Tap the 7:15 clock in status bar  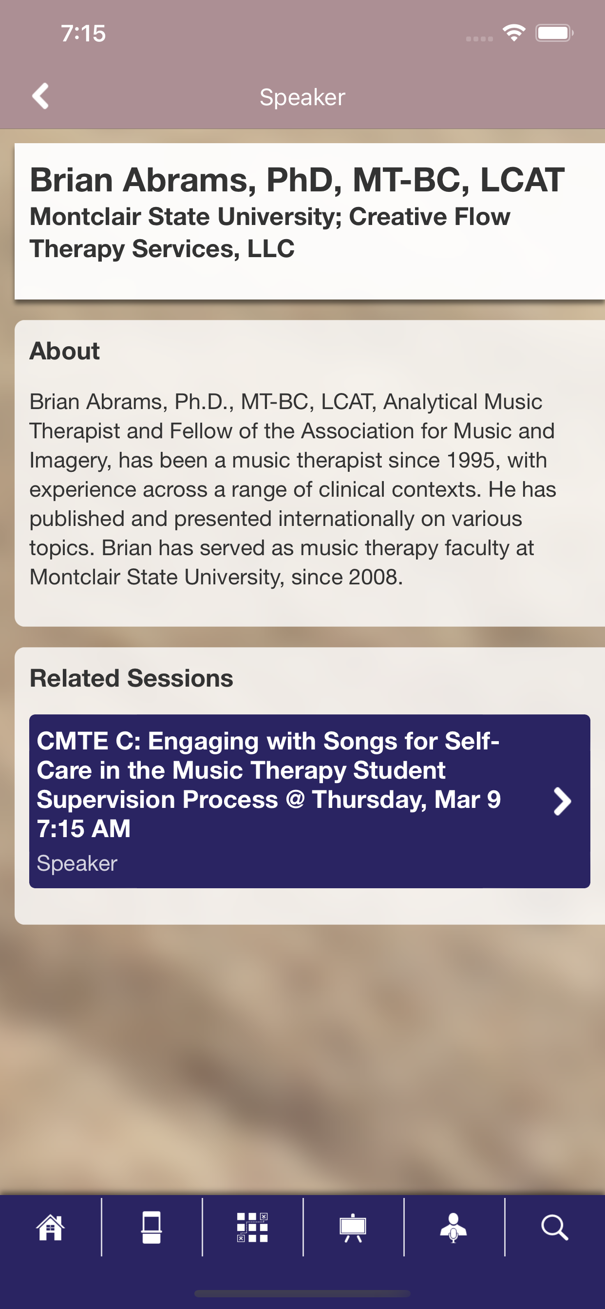pos(83,34)
